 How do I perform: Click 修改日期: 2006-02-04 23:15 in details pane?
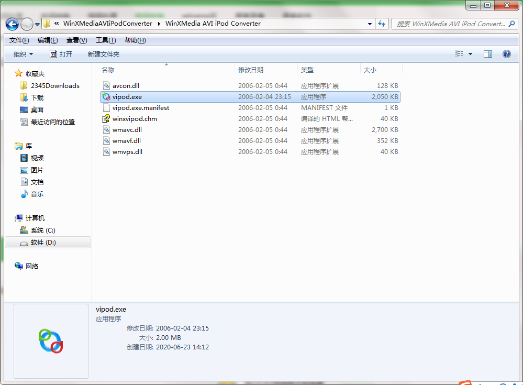[168, 328]
